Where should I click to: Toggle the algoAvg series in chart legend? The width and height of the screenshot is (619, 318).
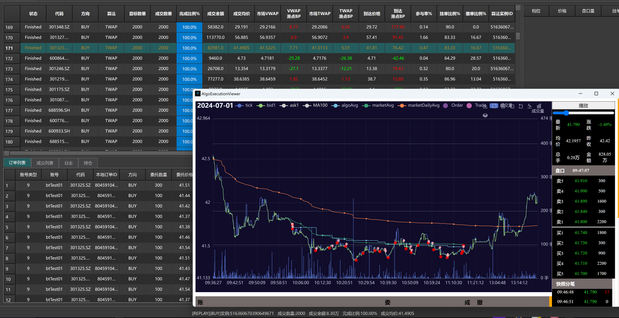click(x=345, y=105)
